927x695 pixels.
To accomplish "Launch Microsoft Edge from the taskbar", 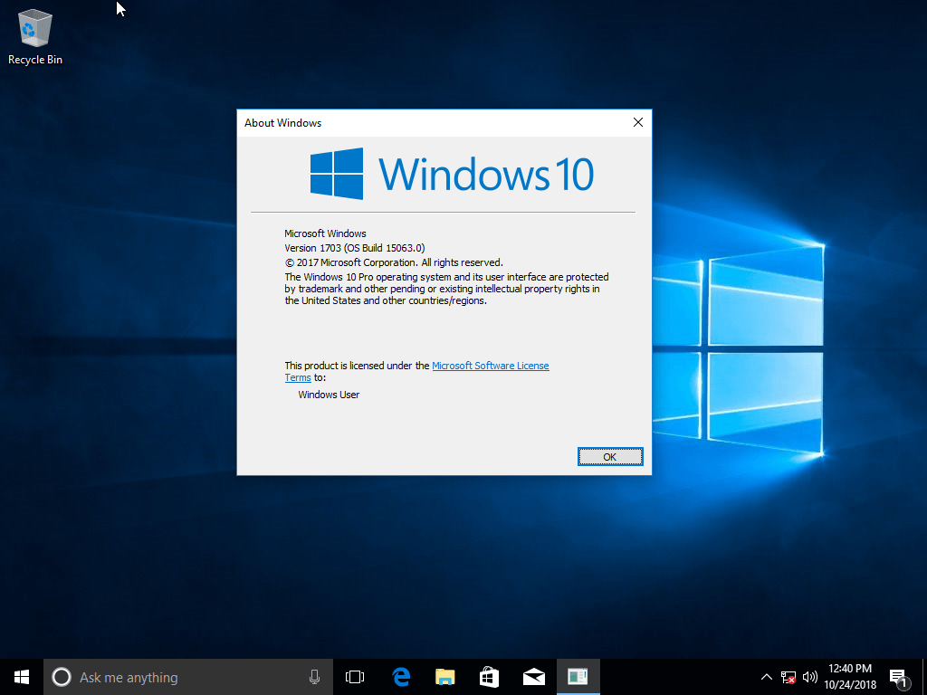I will pyautogui.click(x=401, y=677).
